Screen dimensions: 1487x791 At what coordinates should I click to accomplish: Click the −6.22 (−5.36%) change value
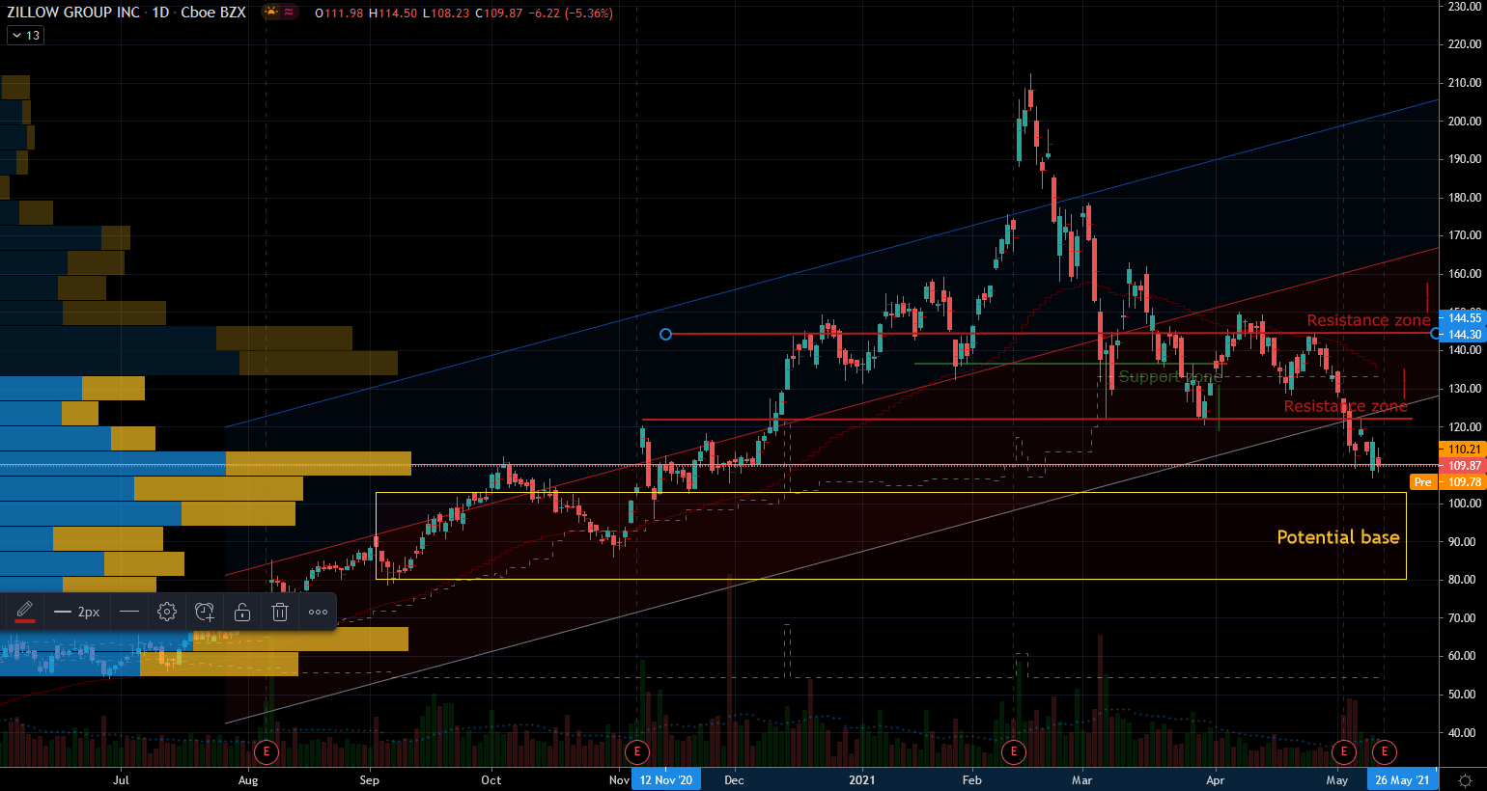[x=572, y=13]
